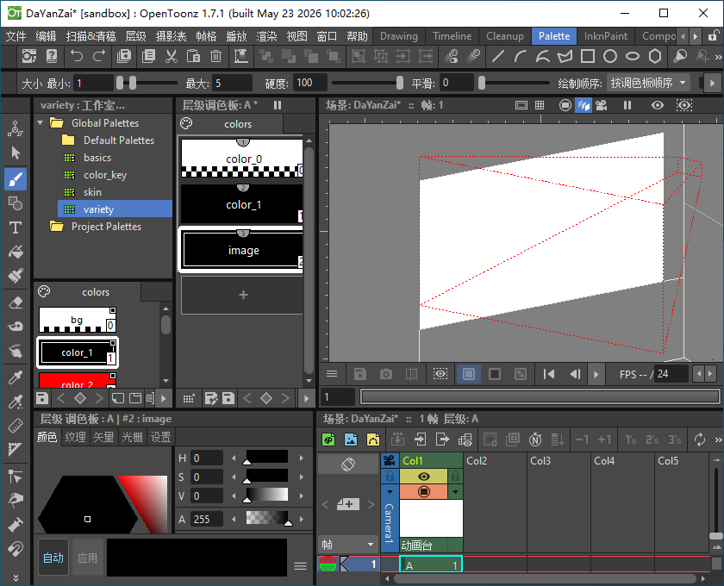Click the Cut scissors icon
Image resolution: width=724 pixels, height=586 pixels.
point(172,56)
